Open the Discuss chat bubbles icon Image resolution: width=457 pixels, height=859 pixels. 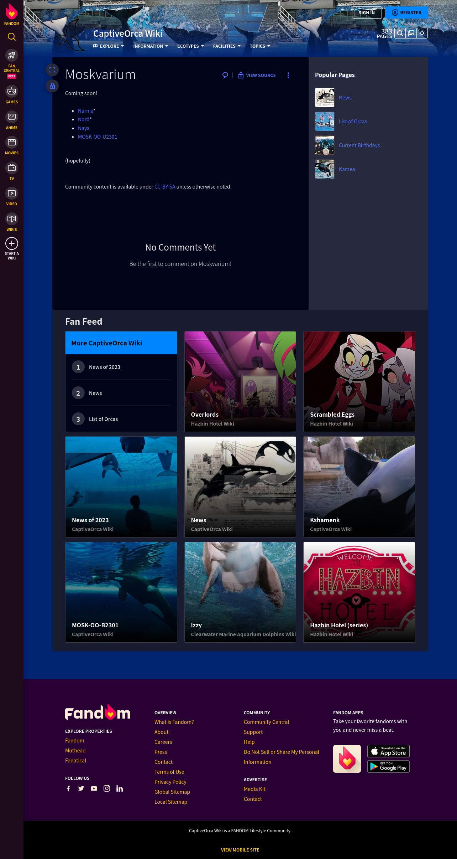pyautogui.click(x=411, y=33)
